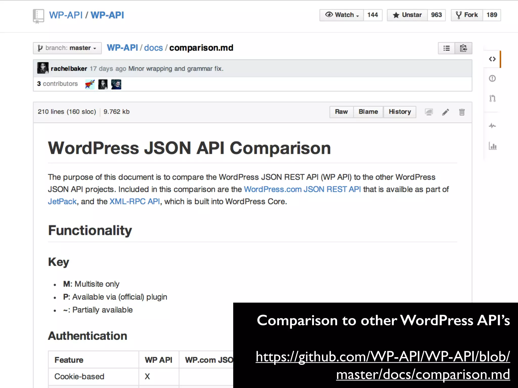Screen dimensions: 518x388
Task: Expand the branch master selector
Action: coord(67,48)
